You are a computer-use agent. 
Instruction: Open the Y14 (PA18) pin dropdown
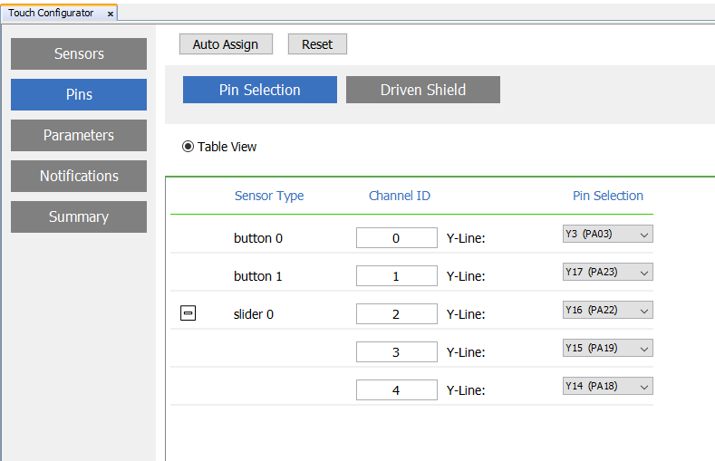[607, 387]
